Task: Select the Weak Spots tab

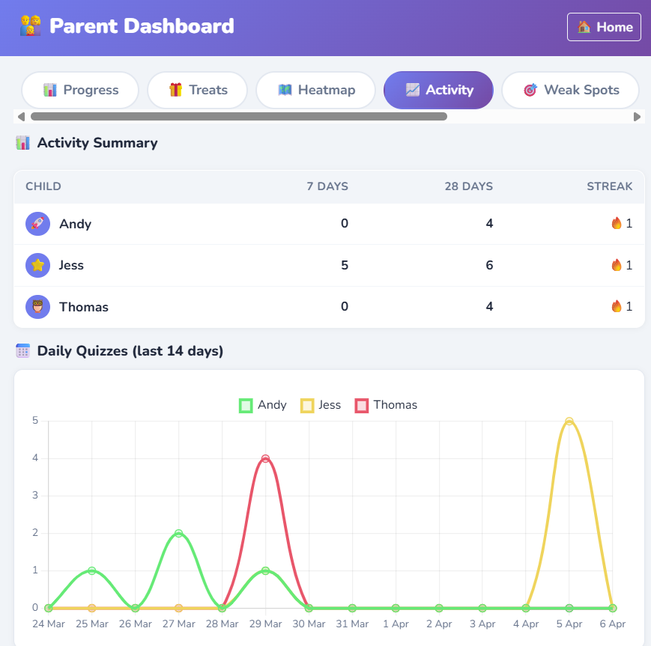Action: pos(571,90)
